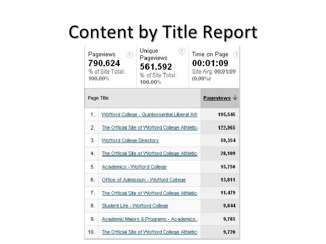Click the sort arrow next to Pageviews header
Viewport: 326px width, 244px height.
pos(235,98)
